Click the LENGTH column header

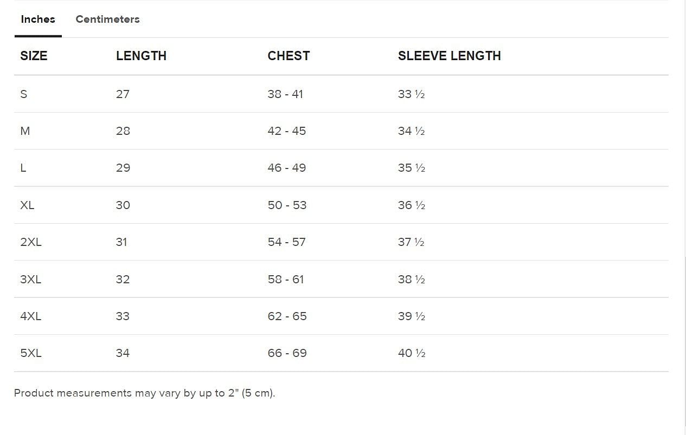tap(141, 56)
